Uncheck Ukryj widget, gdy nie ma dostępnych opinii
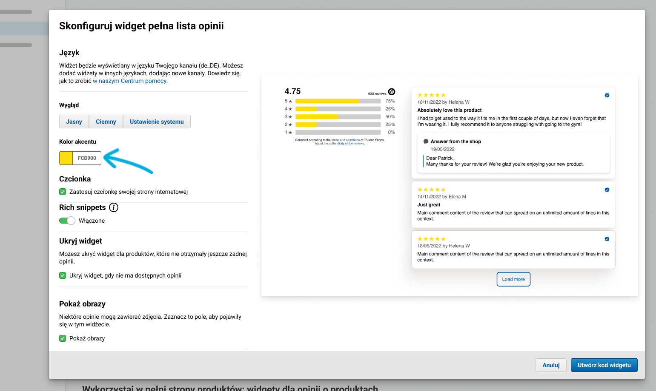 [x=63, y=275]
